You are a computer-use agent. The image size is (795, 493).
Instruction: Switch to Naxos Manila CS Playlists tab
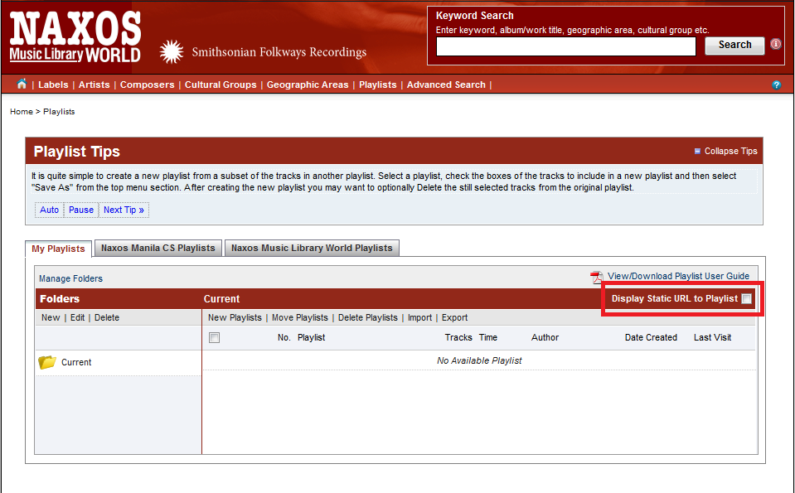[158, 248]
